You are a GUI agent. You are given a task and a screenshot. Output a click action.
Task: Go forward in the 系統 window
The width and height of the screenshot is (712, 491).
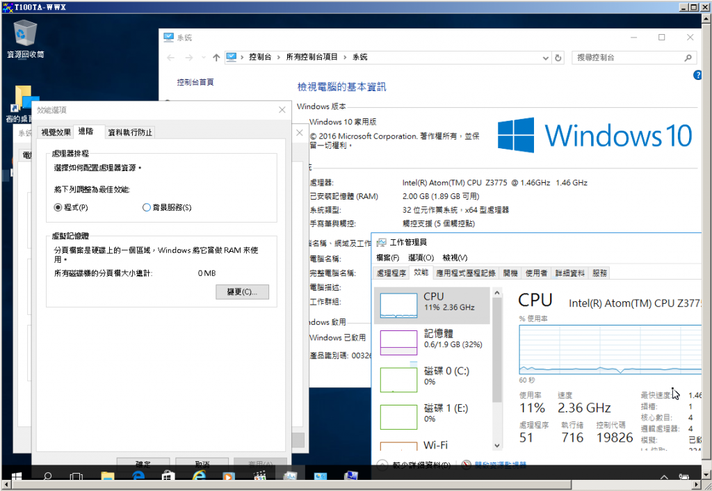189,58
